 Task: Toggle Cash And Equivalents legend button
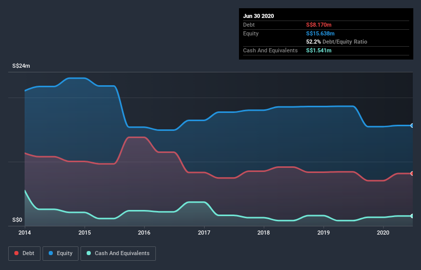click(x=118, y=254)
